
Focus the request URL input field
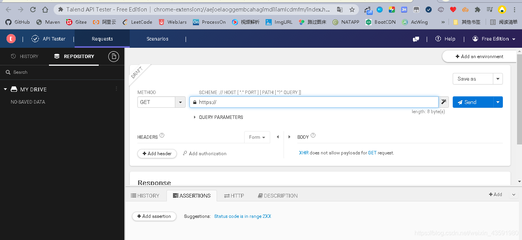(314, 102)
